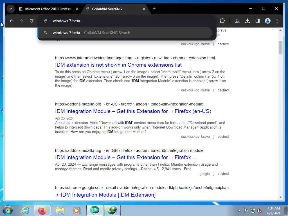Open IDM extension is not shown result

(x=118, y=65)
